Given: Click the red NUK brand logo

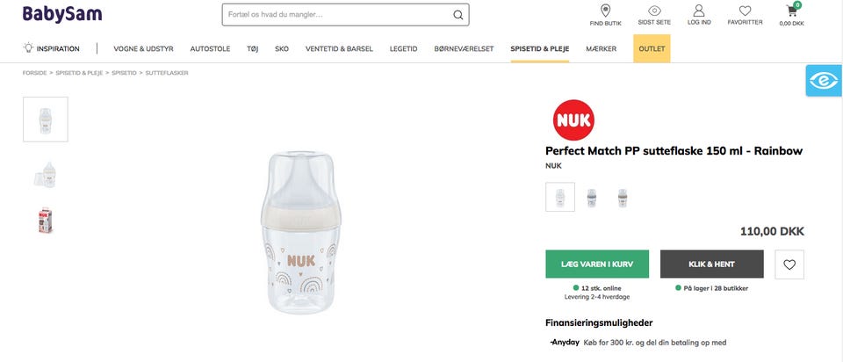Looking at the screenshot, I should 573,119.
